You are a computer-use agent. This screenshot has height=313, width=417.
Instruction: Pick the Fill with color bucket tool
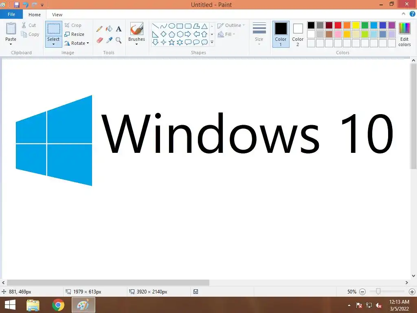109,29
